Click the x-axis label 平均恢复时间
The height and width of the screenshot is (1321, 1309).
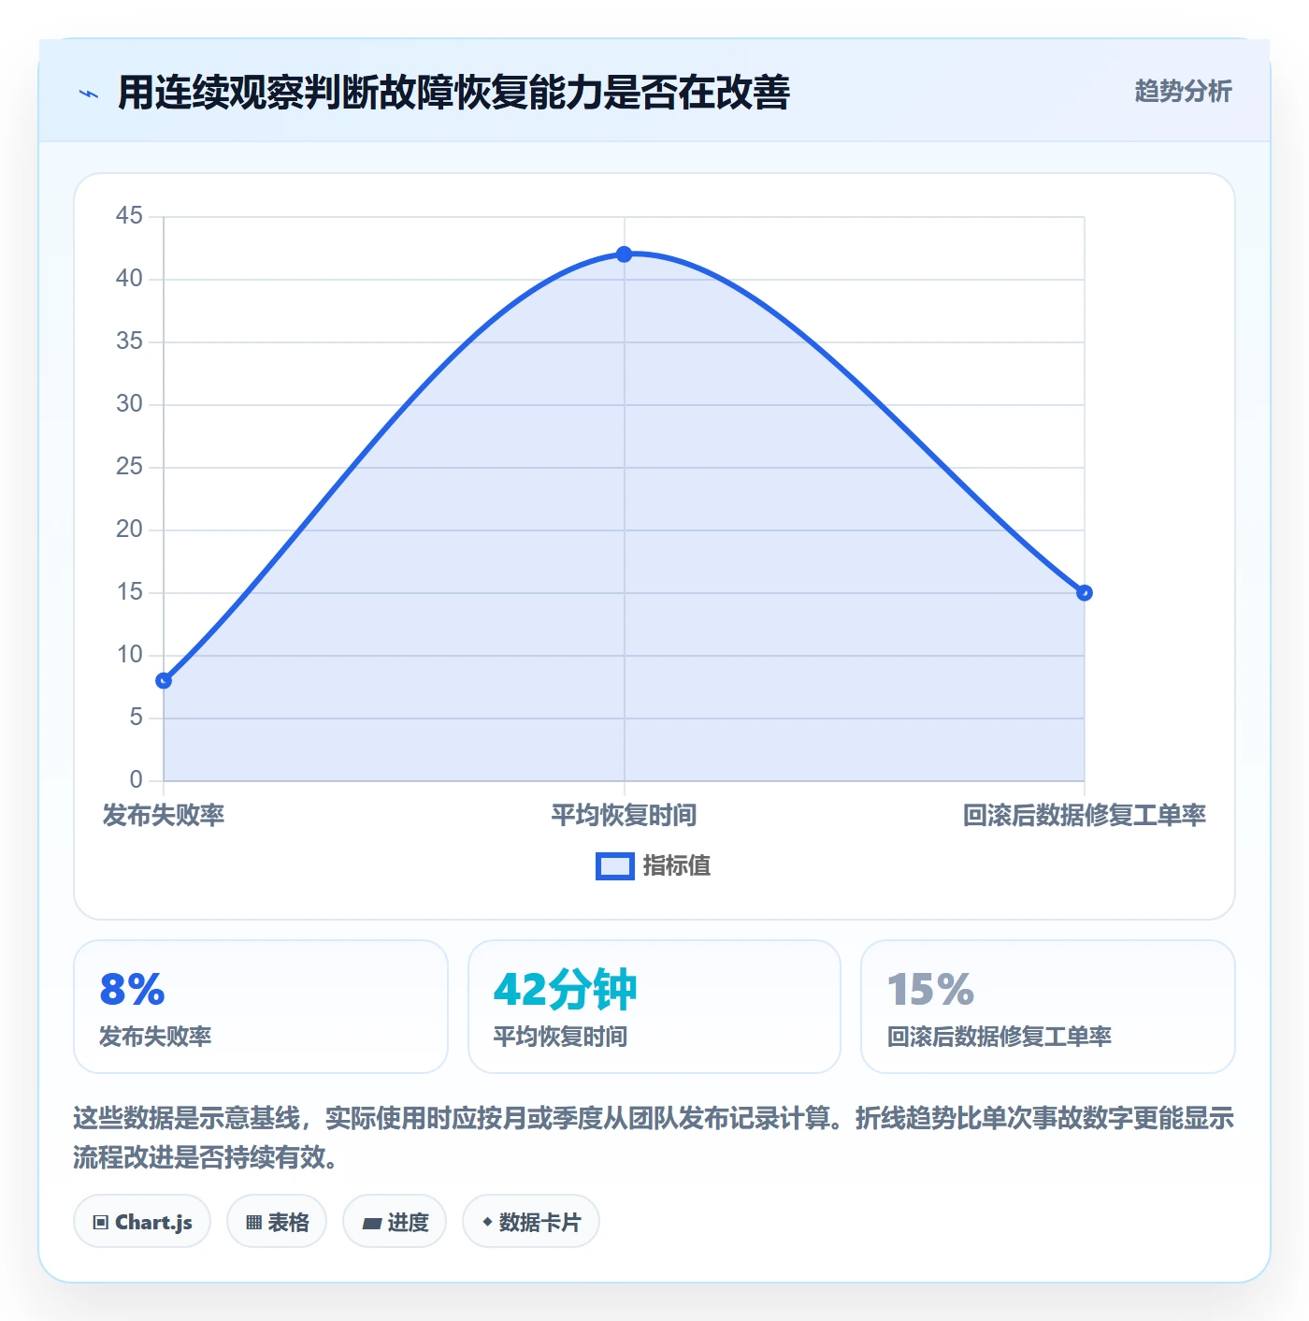[x=625, y=816]
